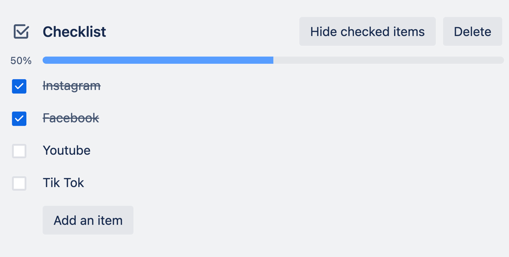Select the Youtube item label
The height and width of the screenshot is (257, 509).
(66, 151)
